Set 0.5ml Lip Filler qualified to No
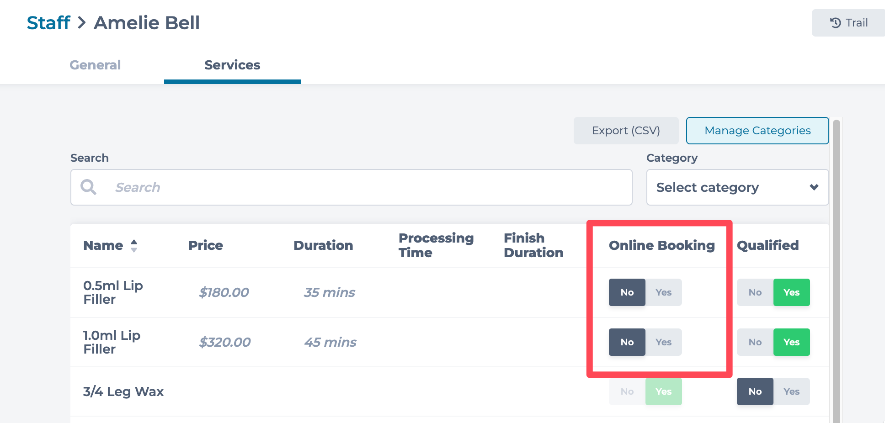Image resolution: width=885 pixels, height=423 pixels. point(755,292)
